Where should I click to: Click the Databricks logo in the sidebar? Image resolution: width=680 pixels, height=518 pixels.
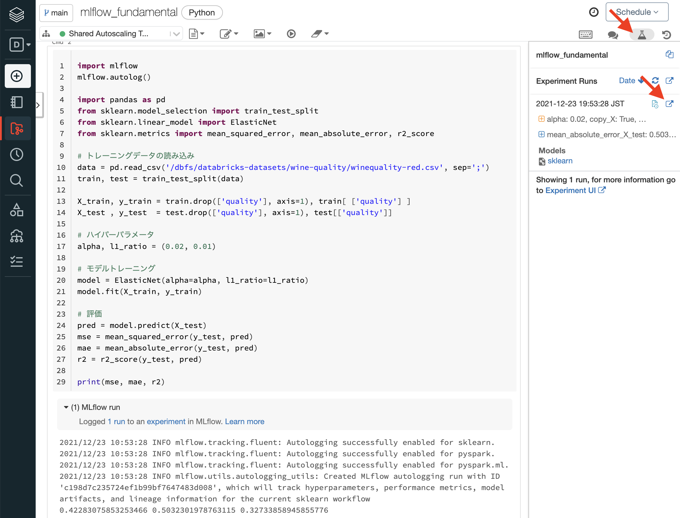17,15
